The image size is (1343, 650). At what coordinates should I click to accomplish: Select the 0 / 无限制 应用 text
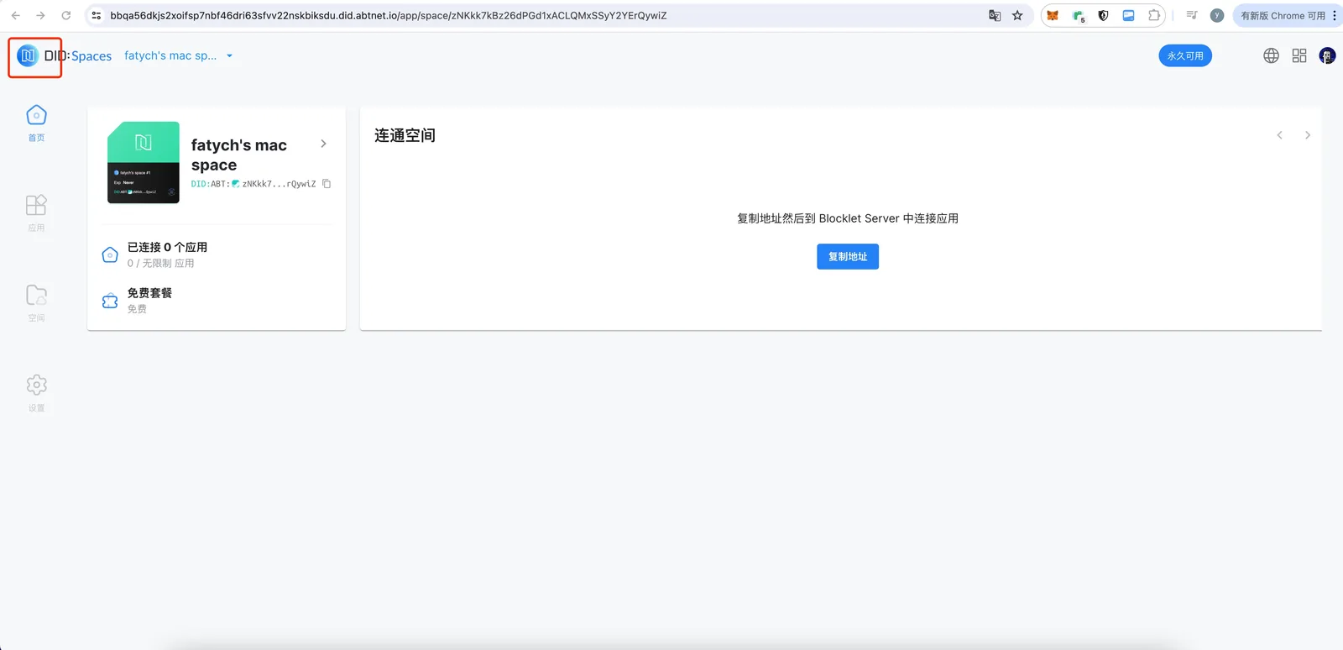[160, 263]
